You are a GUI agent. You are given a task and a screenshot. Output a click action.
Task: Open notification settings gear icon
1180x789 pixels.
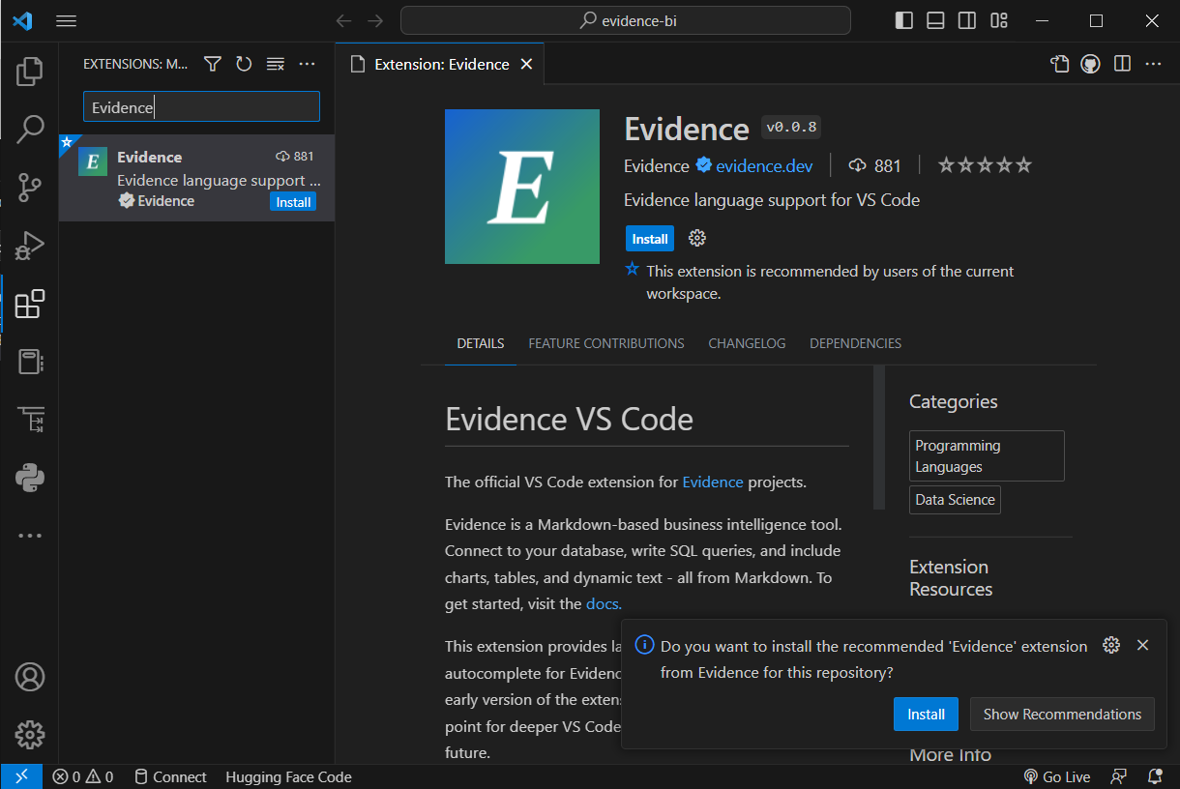point(1111,645)
